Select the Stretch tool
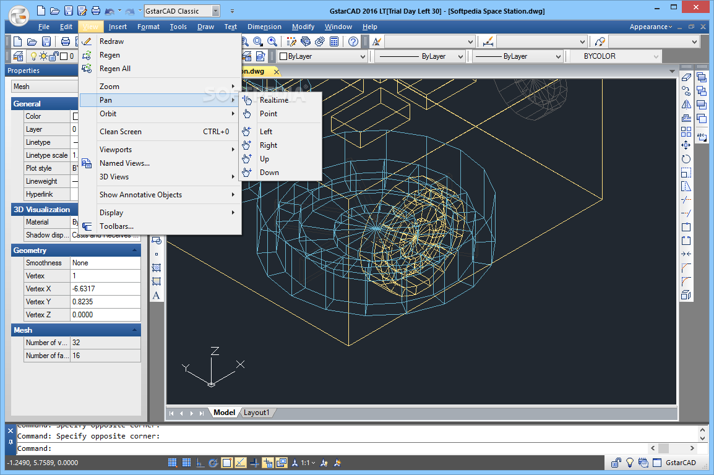This screenshot has width=714, height=475. [x=686, y=187]
